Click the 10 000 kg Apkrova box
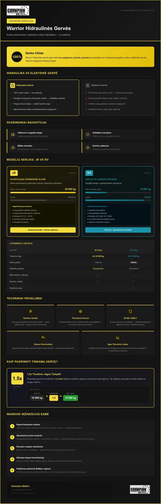 [37, 398]
